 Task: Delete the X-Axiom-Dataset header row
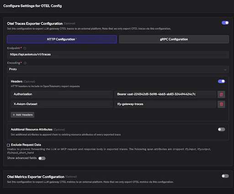[x=221, y=104]
